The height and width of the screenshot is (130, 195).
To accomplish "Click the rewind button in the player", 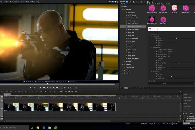I will (x=44, y=88).
